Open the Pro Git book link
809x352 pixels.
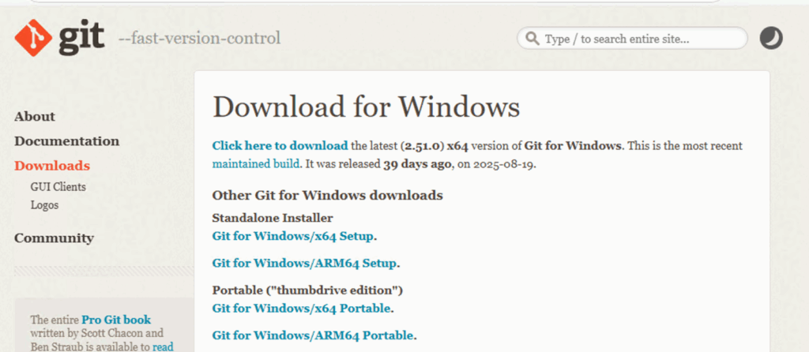[116, 320]
